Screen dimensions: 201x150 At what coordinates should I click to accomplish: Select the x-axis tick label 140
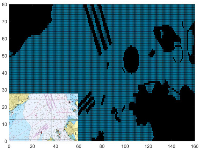point(172,146)
